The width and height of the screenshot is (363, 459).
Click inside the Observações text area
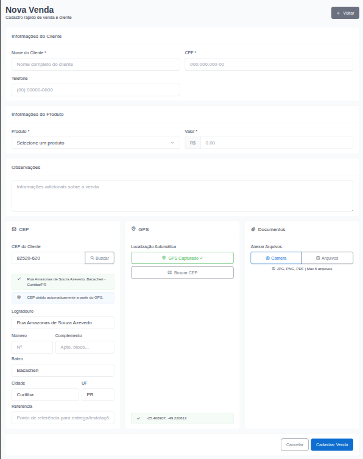[182, 196]
